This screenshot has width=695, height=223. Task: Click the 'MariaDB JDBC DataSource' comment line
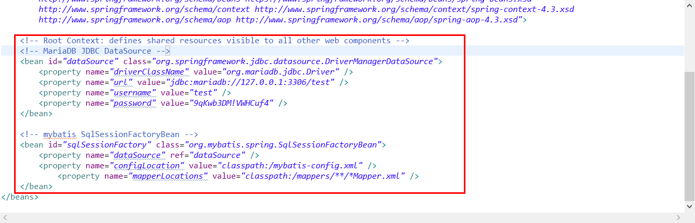[95, 51]
